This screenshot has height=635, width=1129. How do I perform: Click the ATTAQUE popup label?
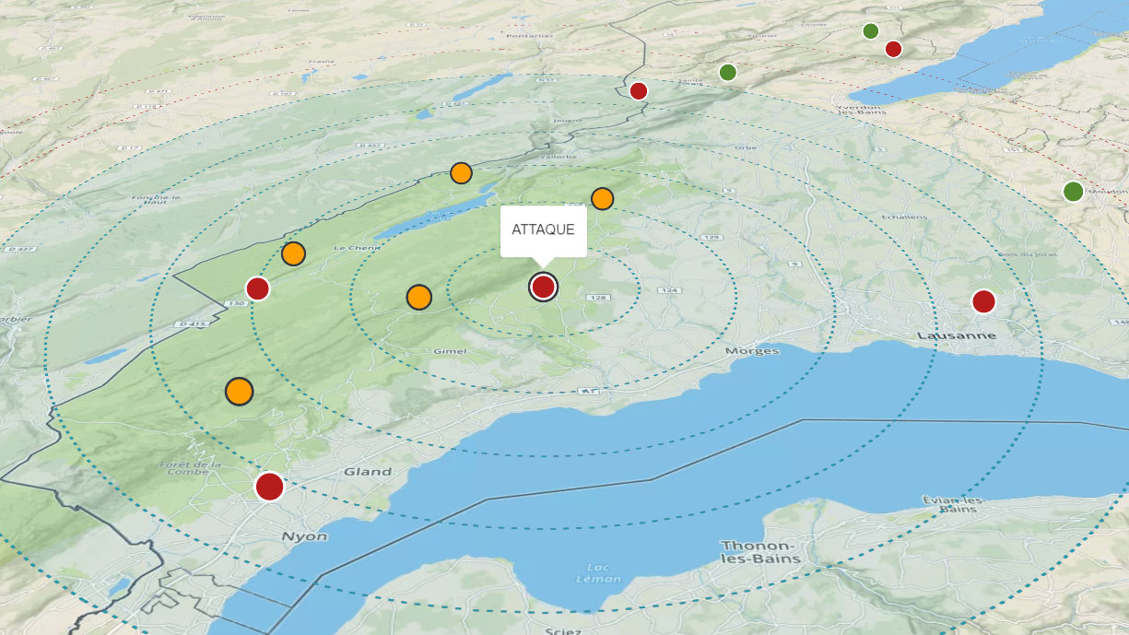point(543,229)
